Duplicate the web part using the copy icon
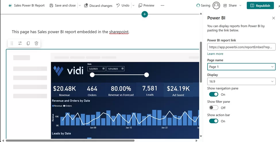This screenshot has height=142, width=280. point(28,43)
